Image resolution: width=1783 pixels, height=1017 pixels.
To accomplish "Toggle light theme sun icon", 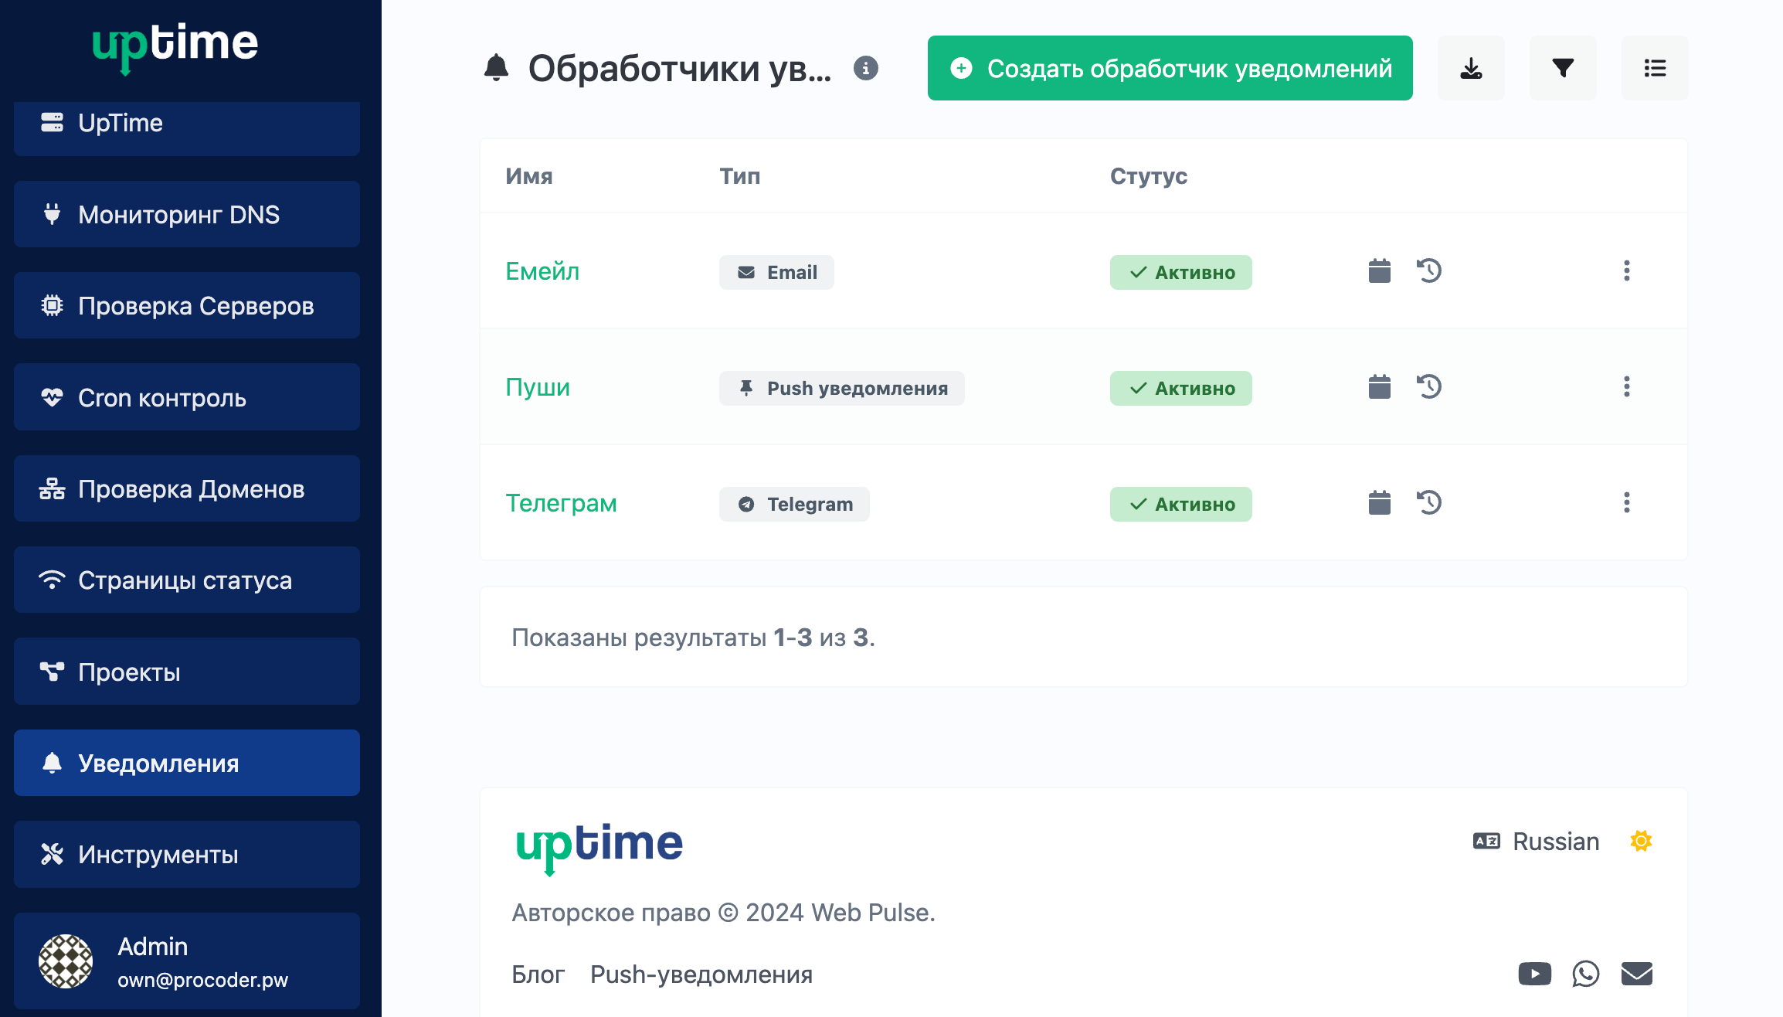I will coord(1641,841).
